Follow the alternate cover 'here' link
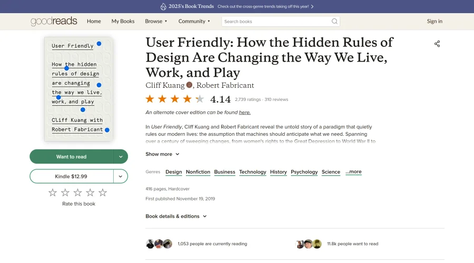The image size is (474, 263). tap(244, 113)
